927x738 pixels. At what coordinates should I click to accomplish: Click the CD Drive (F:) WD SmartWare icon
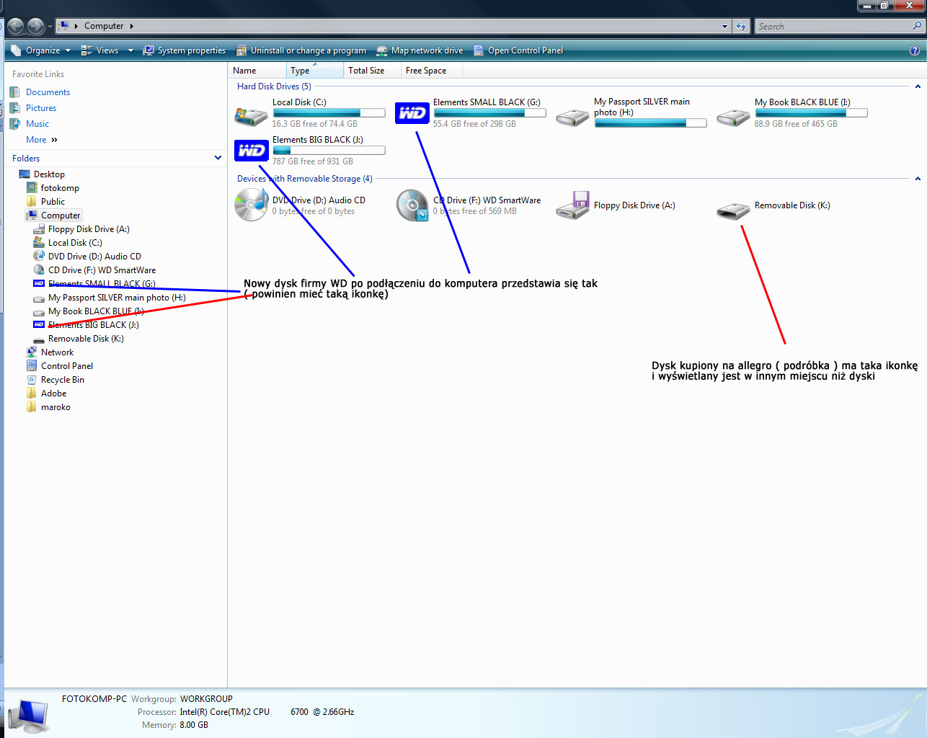tap(412, 205)
